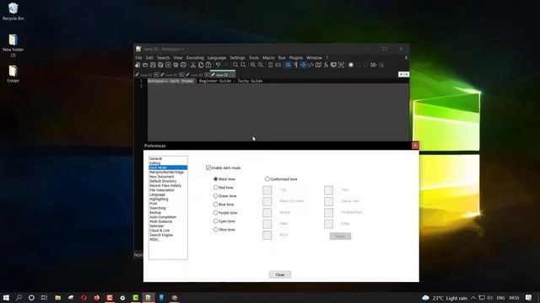Image resolution: width=540 pixels, height=303 pixels.
Task: Start macro recording with the record icon
Action: tap(351, 65)
